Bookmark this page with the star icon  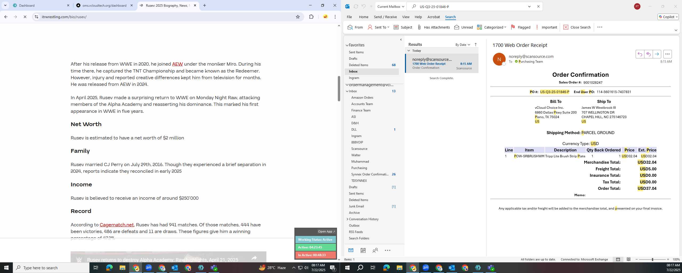coord(298,17)
